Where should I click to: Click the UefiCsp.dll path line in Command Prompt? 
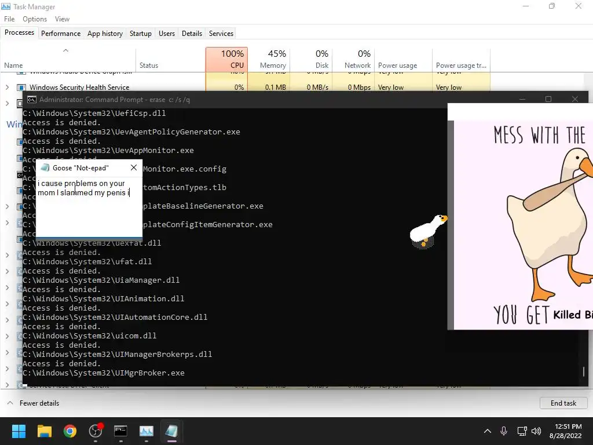[x=94, y=113]
